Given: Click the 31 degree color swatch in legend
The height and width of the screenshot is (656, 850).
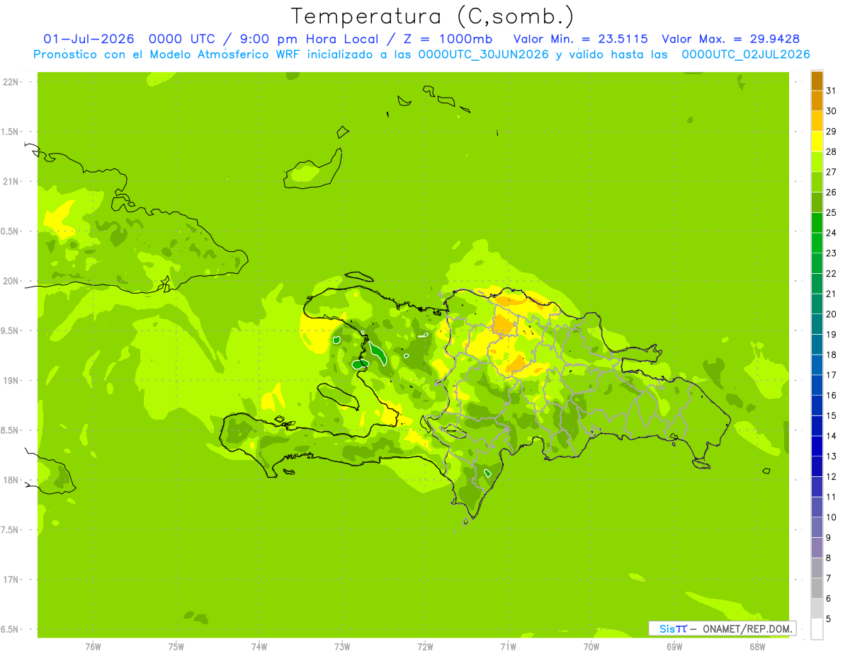Looking at the screenshot, I should click(817, 81).
